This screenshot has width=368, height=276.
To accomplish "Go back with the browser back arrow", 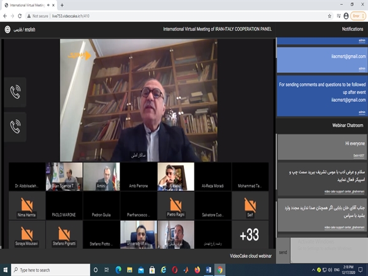I will [5, 16].
